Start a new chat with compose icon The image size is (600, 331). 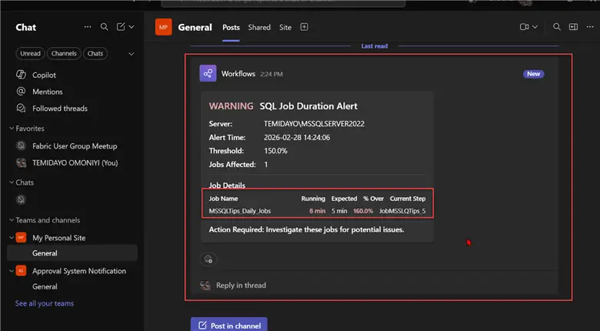coord(121,27)
